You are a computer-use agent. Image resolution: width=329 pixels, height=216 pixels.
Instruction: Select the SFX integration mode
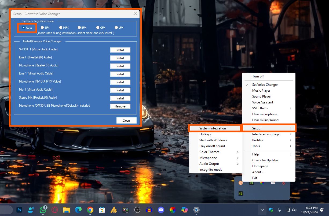click(x=42, y=28)
